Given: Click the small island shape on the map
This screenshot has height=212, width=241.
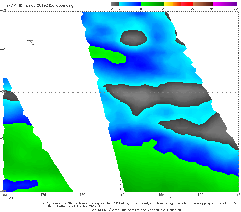Looking at the screenshot, I should (30, 42).
